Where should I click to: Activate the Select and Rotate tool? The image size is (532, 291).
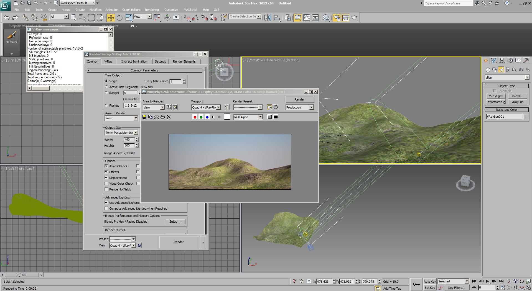[x=119, y=18]
